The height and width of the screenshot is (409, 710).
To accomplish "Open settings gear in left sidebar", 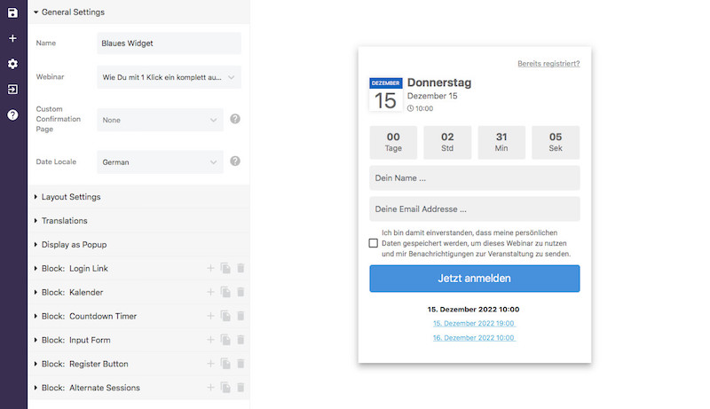I will tap(12, 64).
